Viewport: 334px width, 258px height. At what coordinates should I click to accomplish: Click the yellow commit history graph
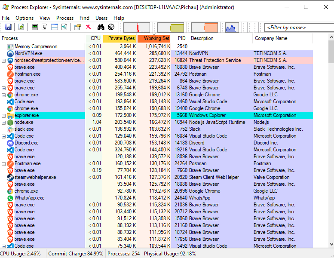tap(171, 28)
